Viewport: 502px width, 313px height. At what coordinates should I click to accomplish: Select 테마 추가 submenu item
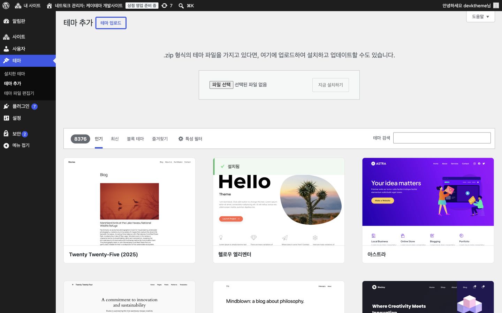[x=13, y=83]
